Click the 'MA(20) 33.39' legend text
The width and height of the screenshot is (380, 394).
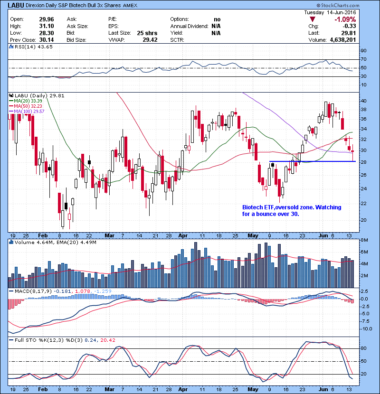tap(28, 101)
